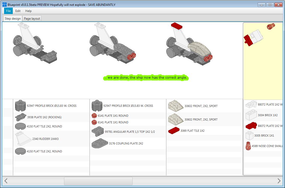Open the File menu
Screen dimensions: 285x188
(x=8, y=11)
